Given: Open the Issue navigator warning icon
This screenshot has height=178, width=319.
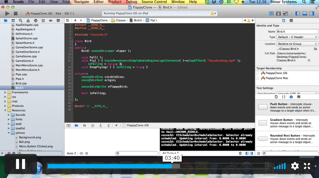Looking at the screenshot, I should point(28,20).
